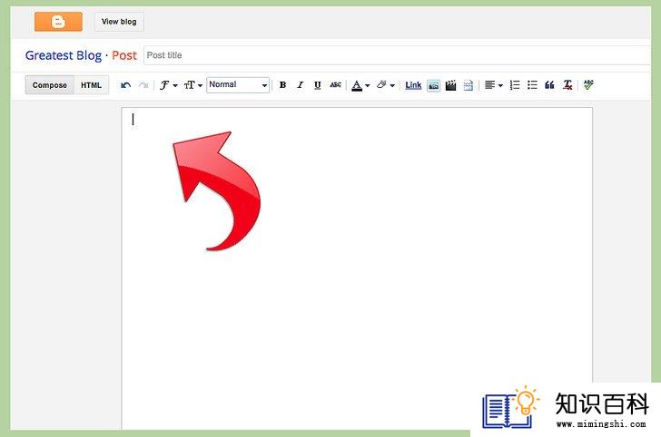Screen dimensions: 661x437
Task: Click the orange Blogger logo button
Action: coord(58,22)
